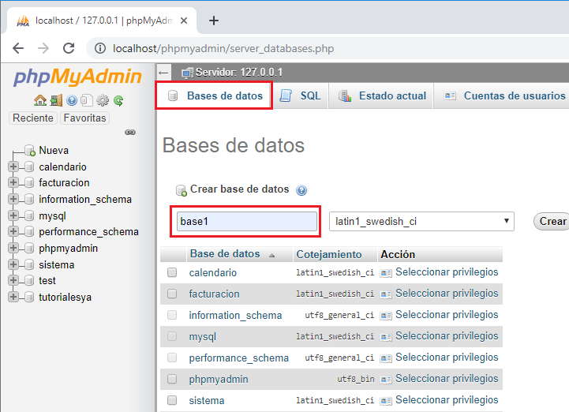
Task: Expand mysql in the navigation tree
Action: tap(13, 215)
